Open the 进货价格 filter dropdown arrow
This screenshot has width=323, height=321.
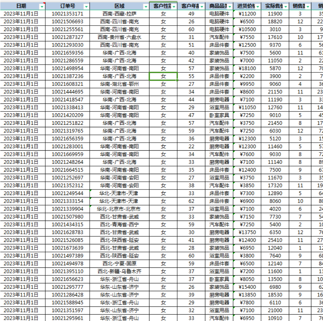click(x=258, y=7)
